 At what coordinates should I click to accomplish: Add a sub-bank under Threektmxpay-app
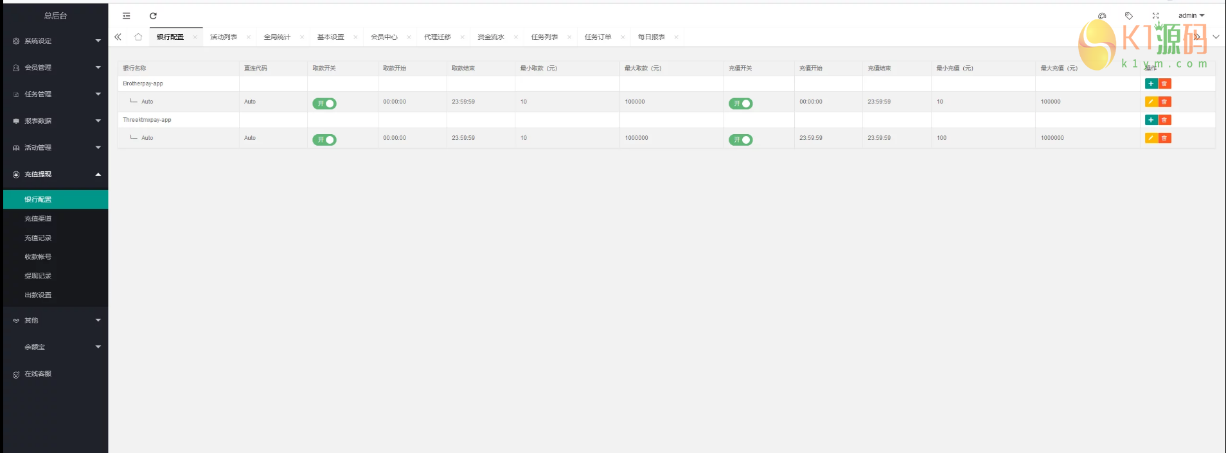(1151, 120)
